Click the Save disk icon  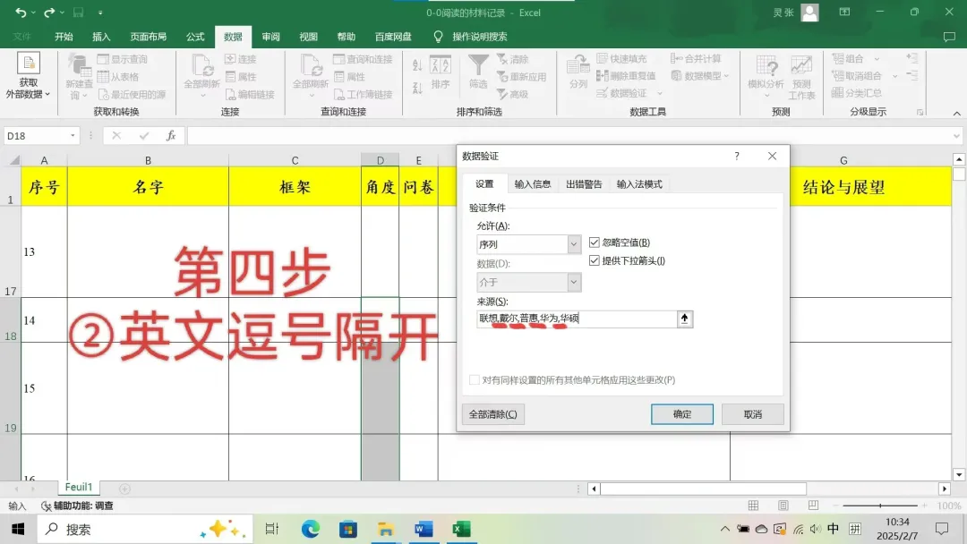point(78,13)
